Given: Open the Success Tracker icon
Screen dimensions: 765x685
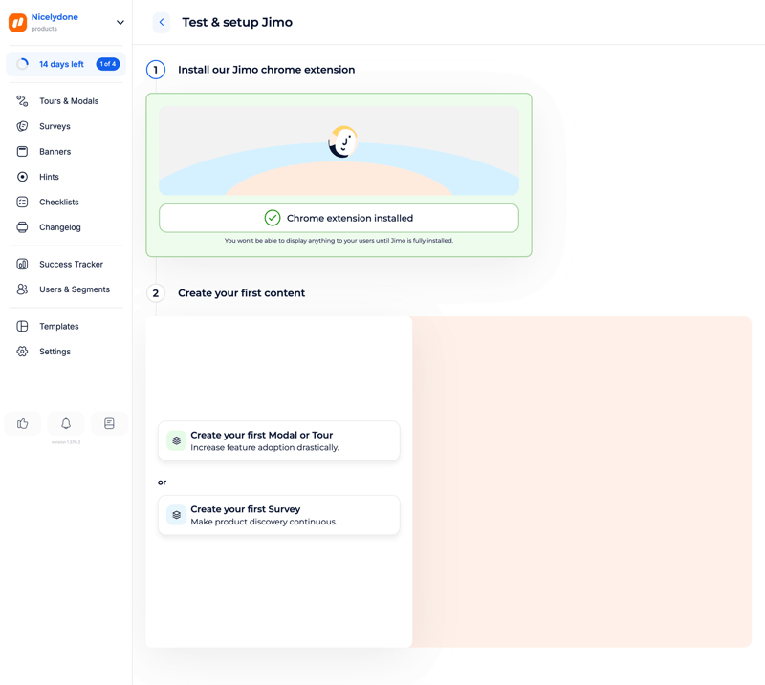Looking at the screenshot, I should tap(21, 264).
